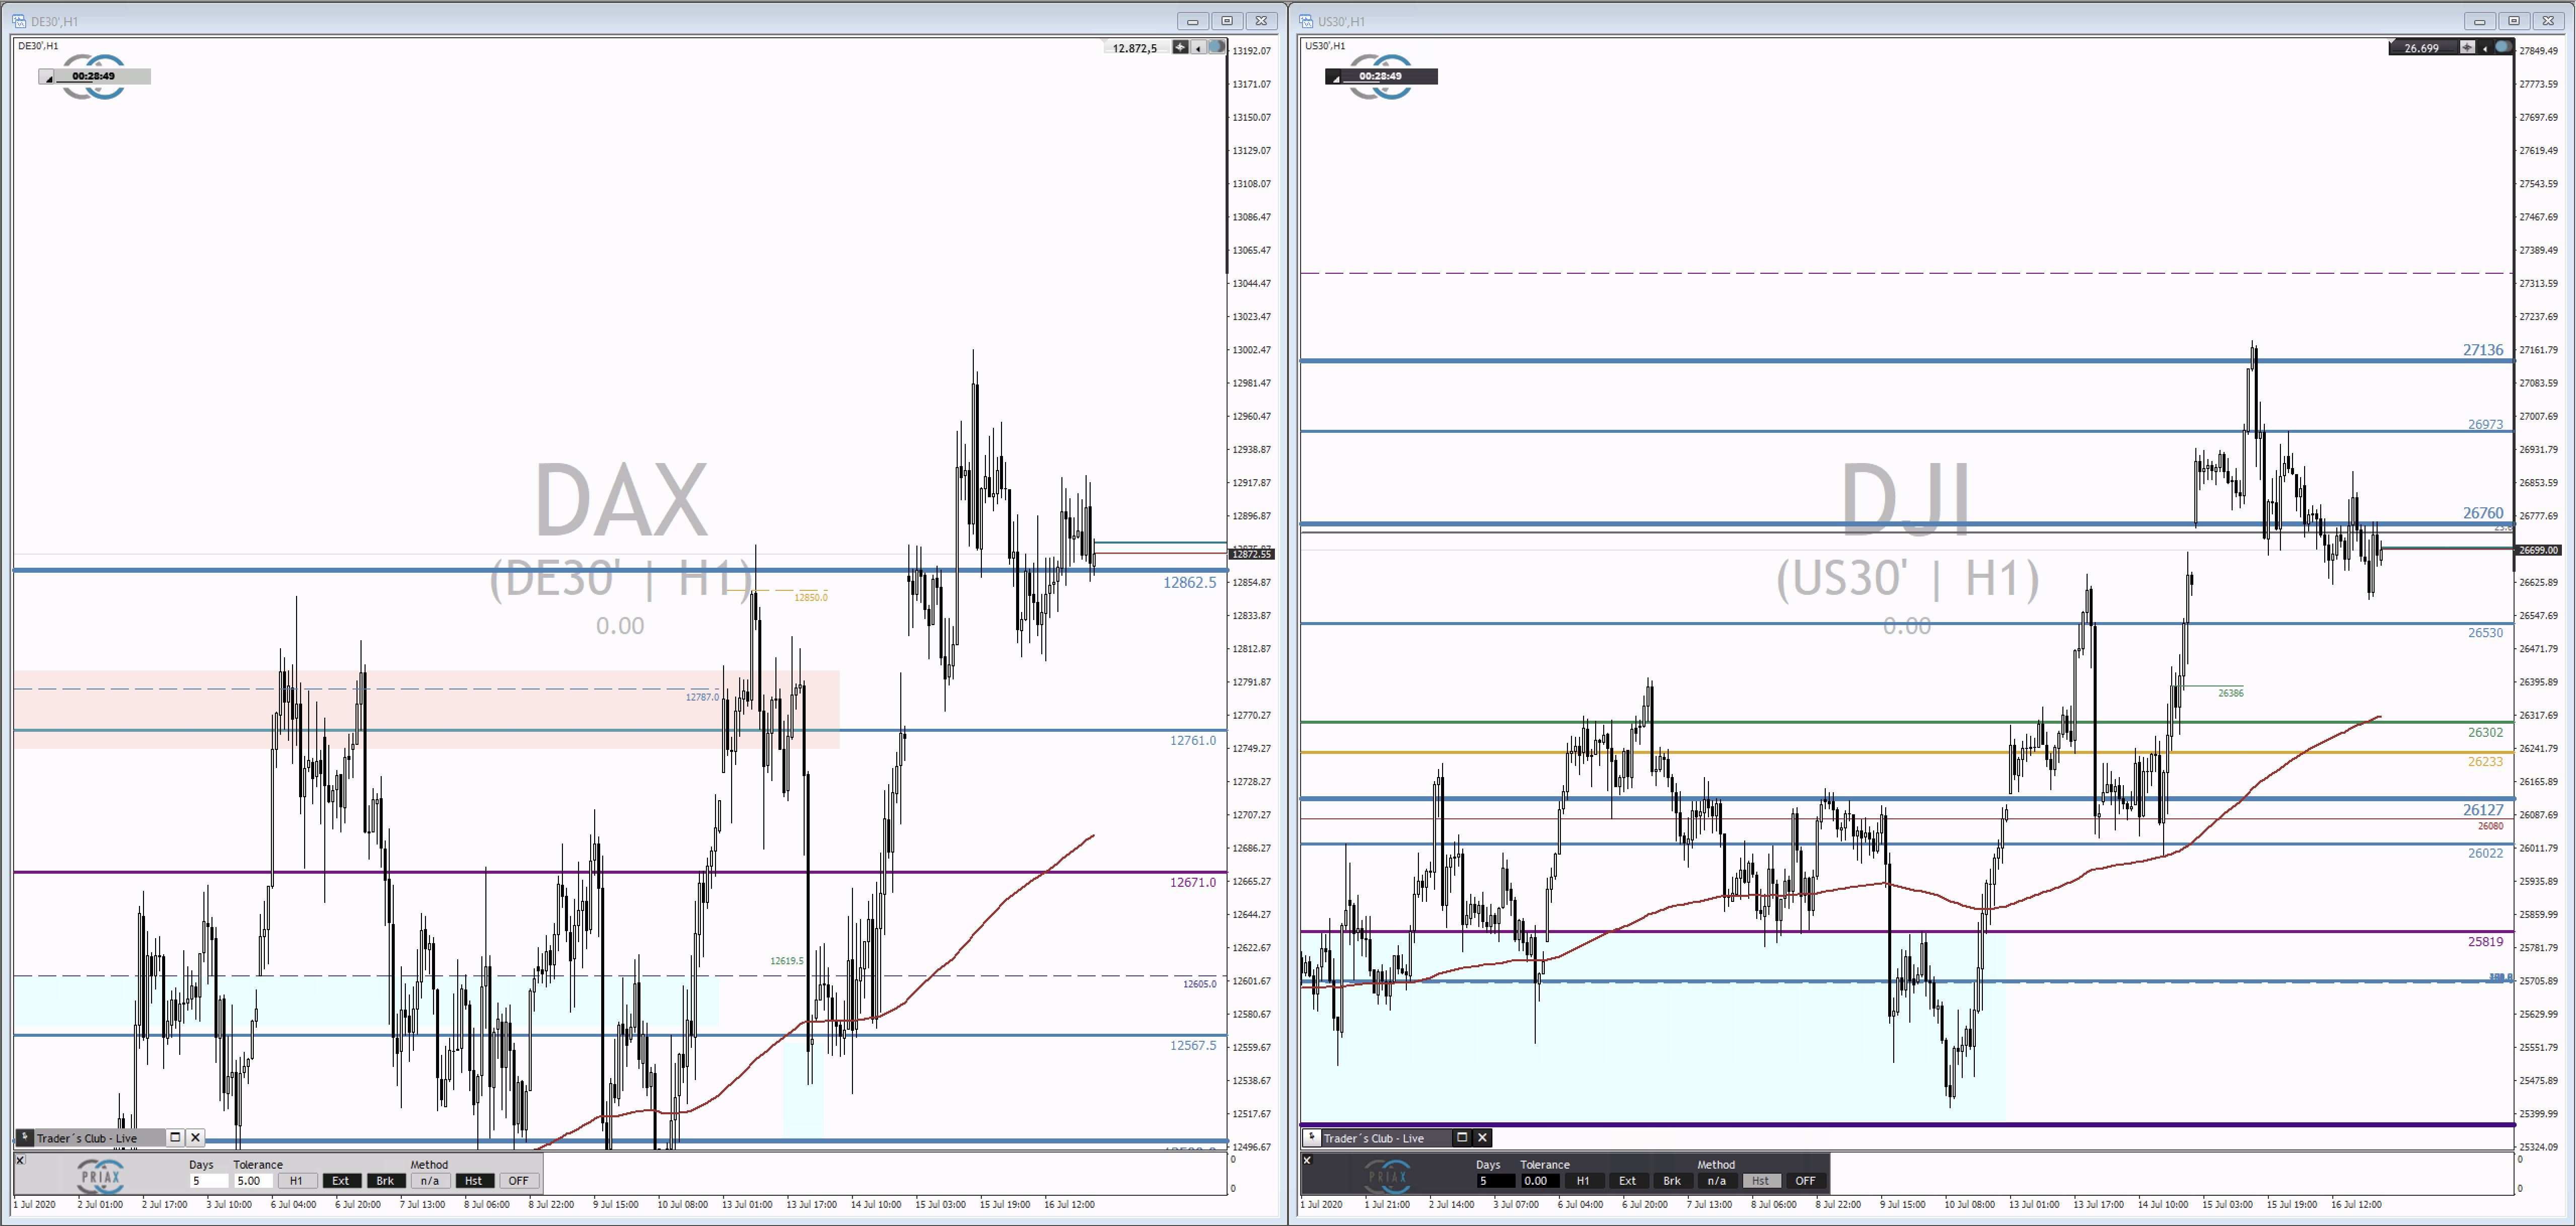Click the 26233 orange level label in DJI chart
2576x1226 pixels.
[2486, 761]
